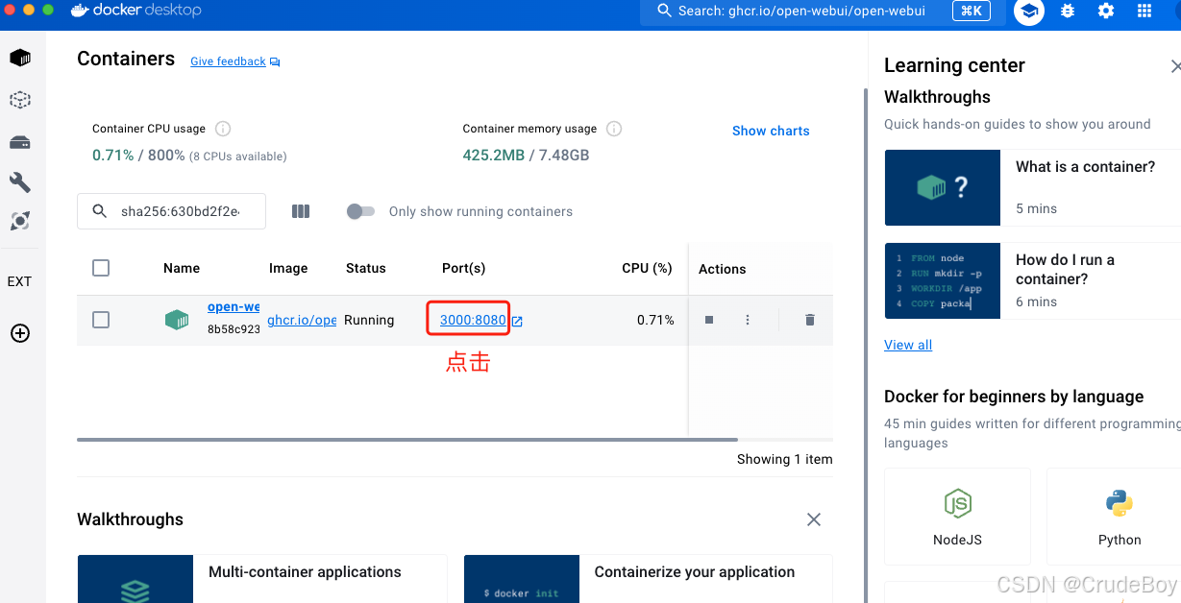Open Settings gear icon in header
Screen dimensions: 1181x603
tap(1106, 11)
